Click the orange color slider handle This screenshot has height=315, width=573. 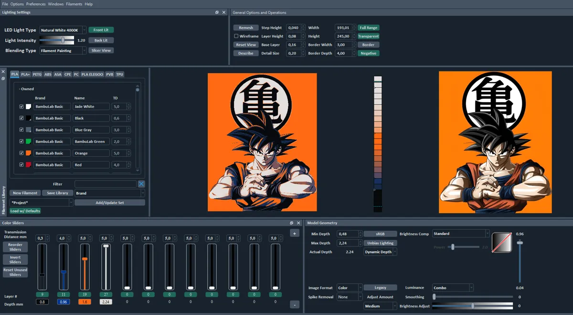(x=85, y=259)
